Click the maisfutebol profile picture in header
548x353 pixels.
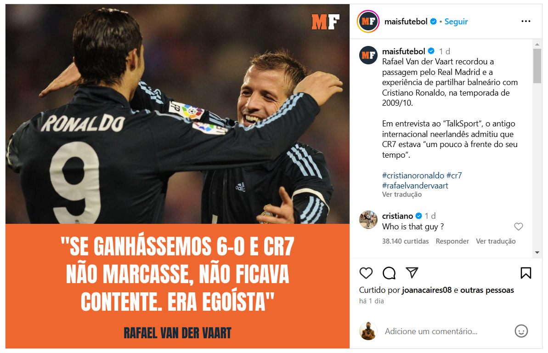point(368,21)
